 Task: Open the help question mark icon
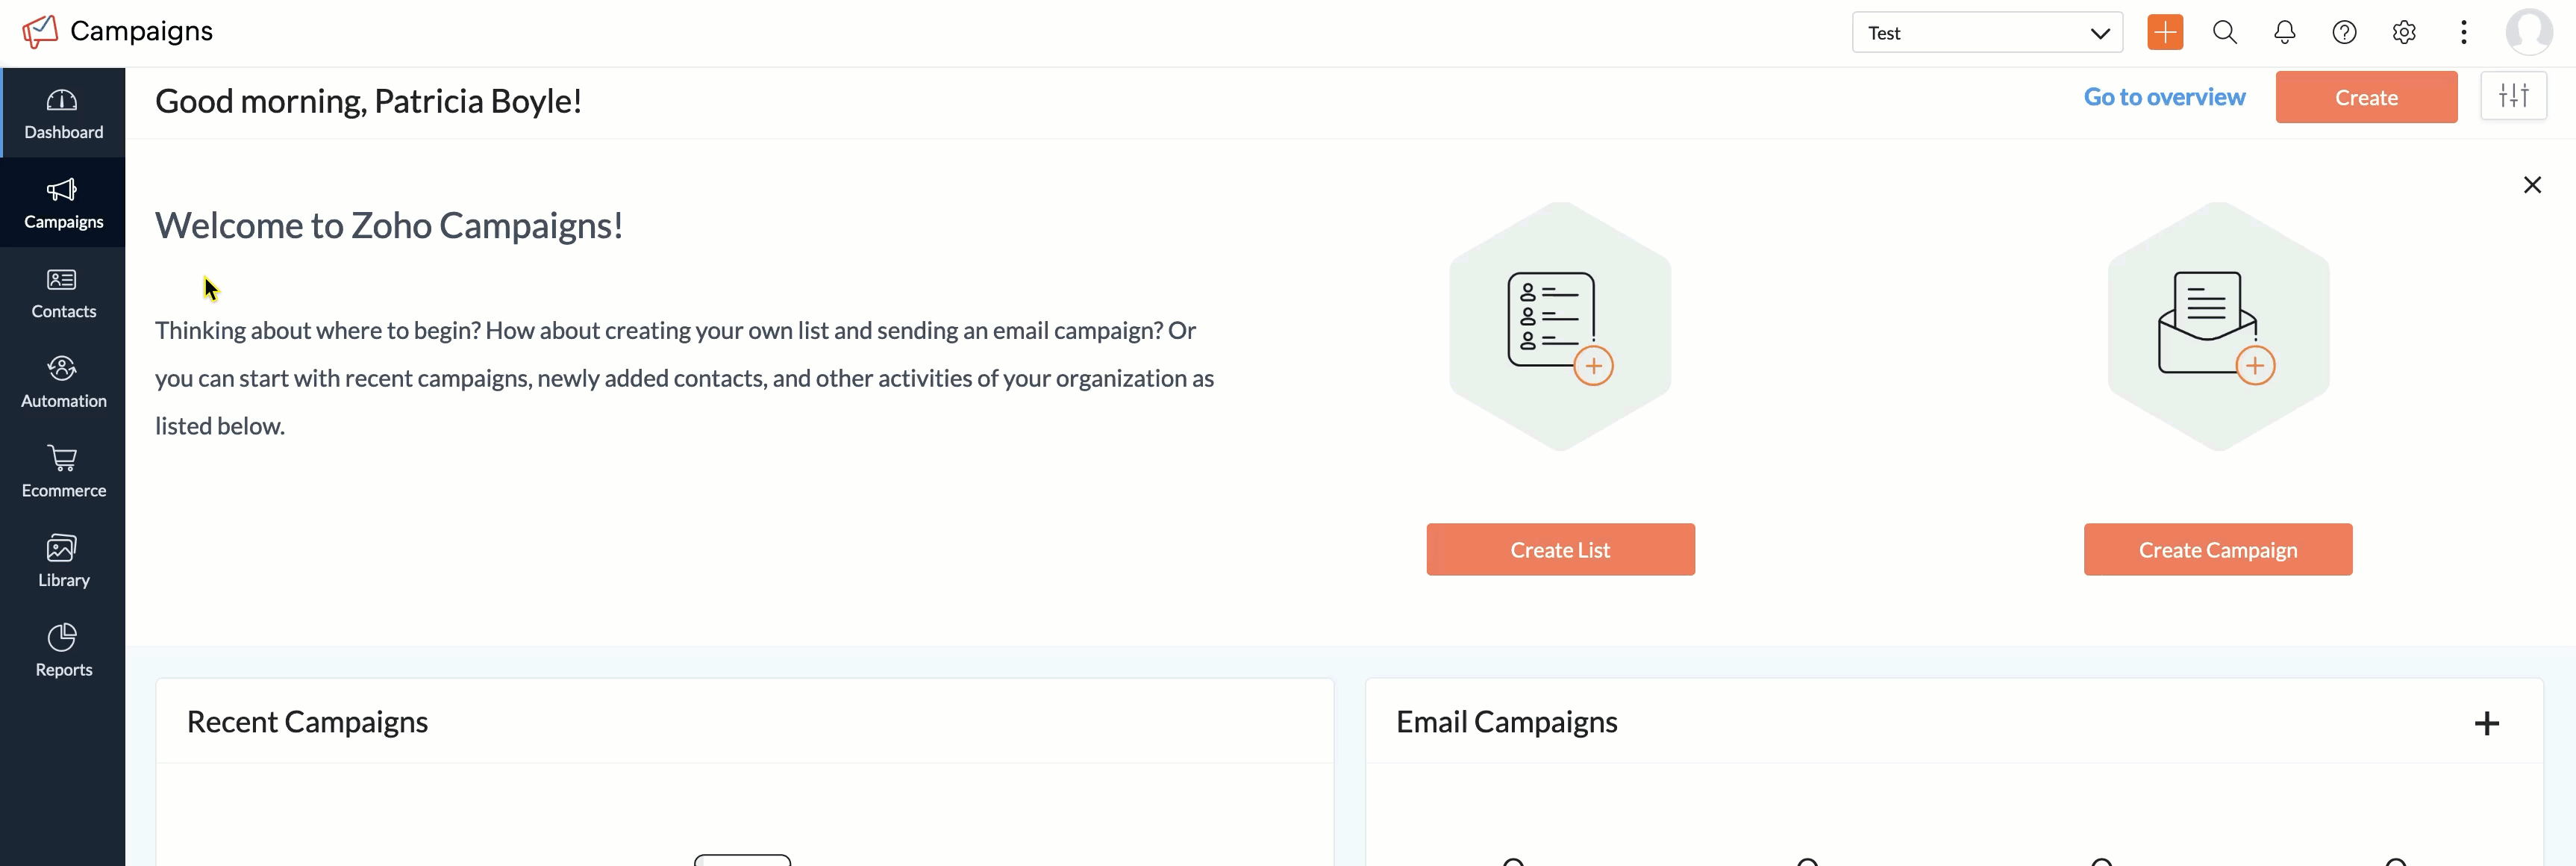coord(2344,33)
